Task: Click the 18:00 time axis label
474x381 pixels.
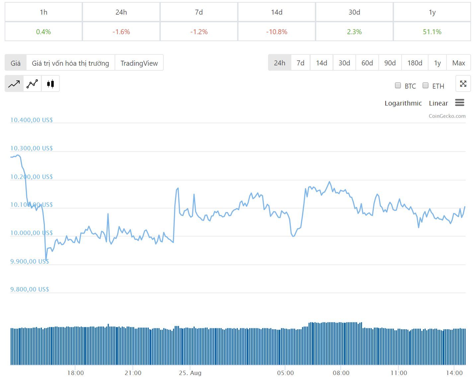Action: pyautogui.click(x=75, y=373)
